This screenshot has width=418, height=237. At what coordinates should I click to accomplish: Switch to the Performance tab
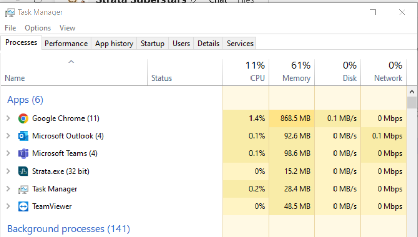(66, 44)
